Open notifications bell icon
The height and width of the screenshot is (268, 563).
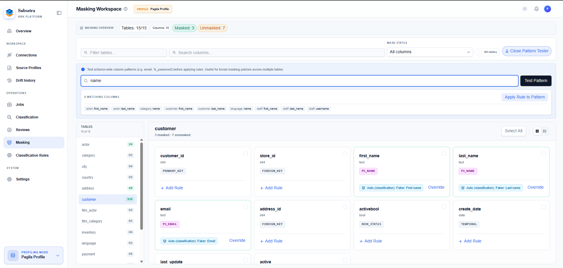[537, 9]
